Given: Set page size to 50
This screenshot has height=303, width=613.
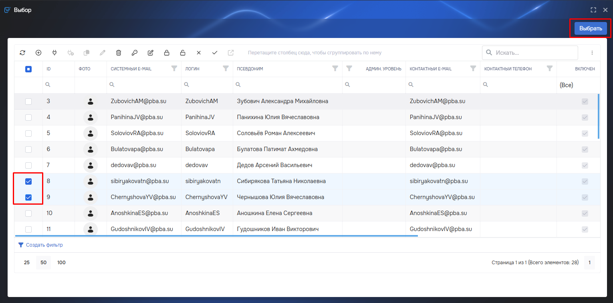Looking at the screenshot, I should (x=44, y=263).
